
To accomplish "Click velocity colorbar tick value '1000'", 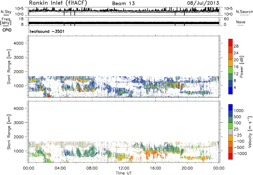I will 239,111.
